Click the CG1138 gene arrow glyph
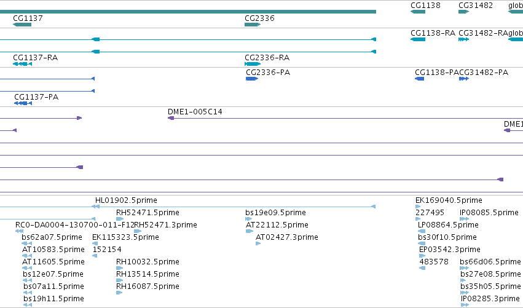 [x=418, y=12]
